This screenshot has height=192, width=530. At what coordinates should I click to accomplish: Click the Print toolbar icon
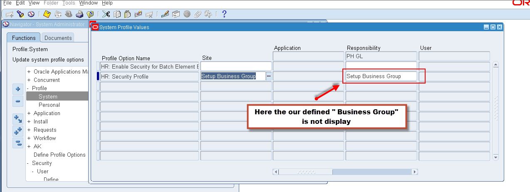[x=79, y=14]
